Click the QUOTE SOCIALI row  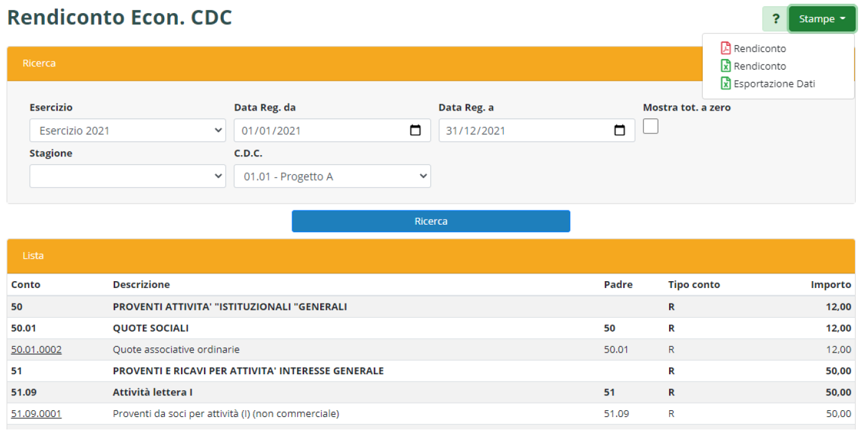150,328
